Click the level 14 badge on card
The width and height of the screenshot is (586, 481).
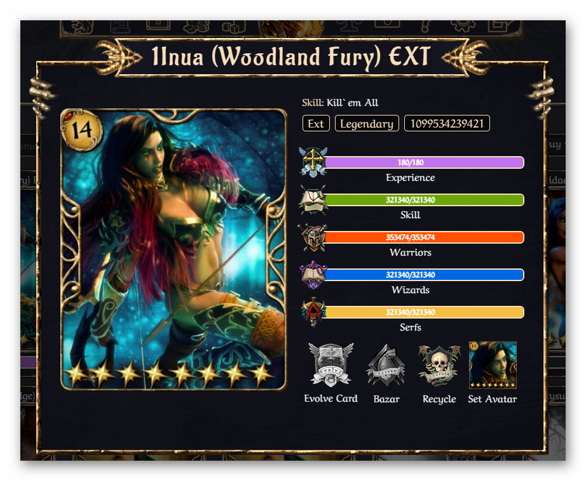coord(81,130)
